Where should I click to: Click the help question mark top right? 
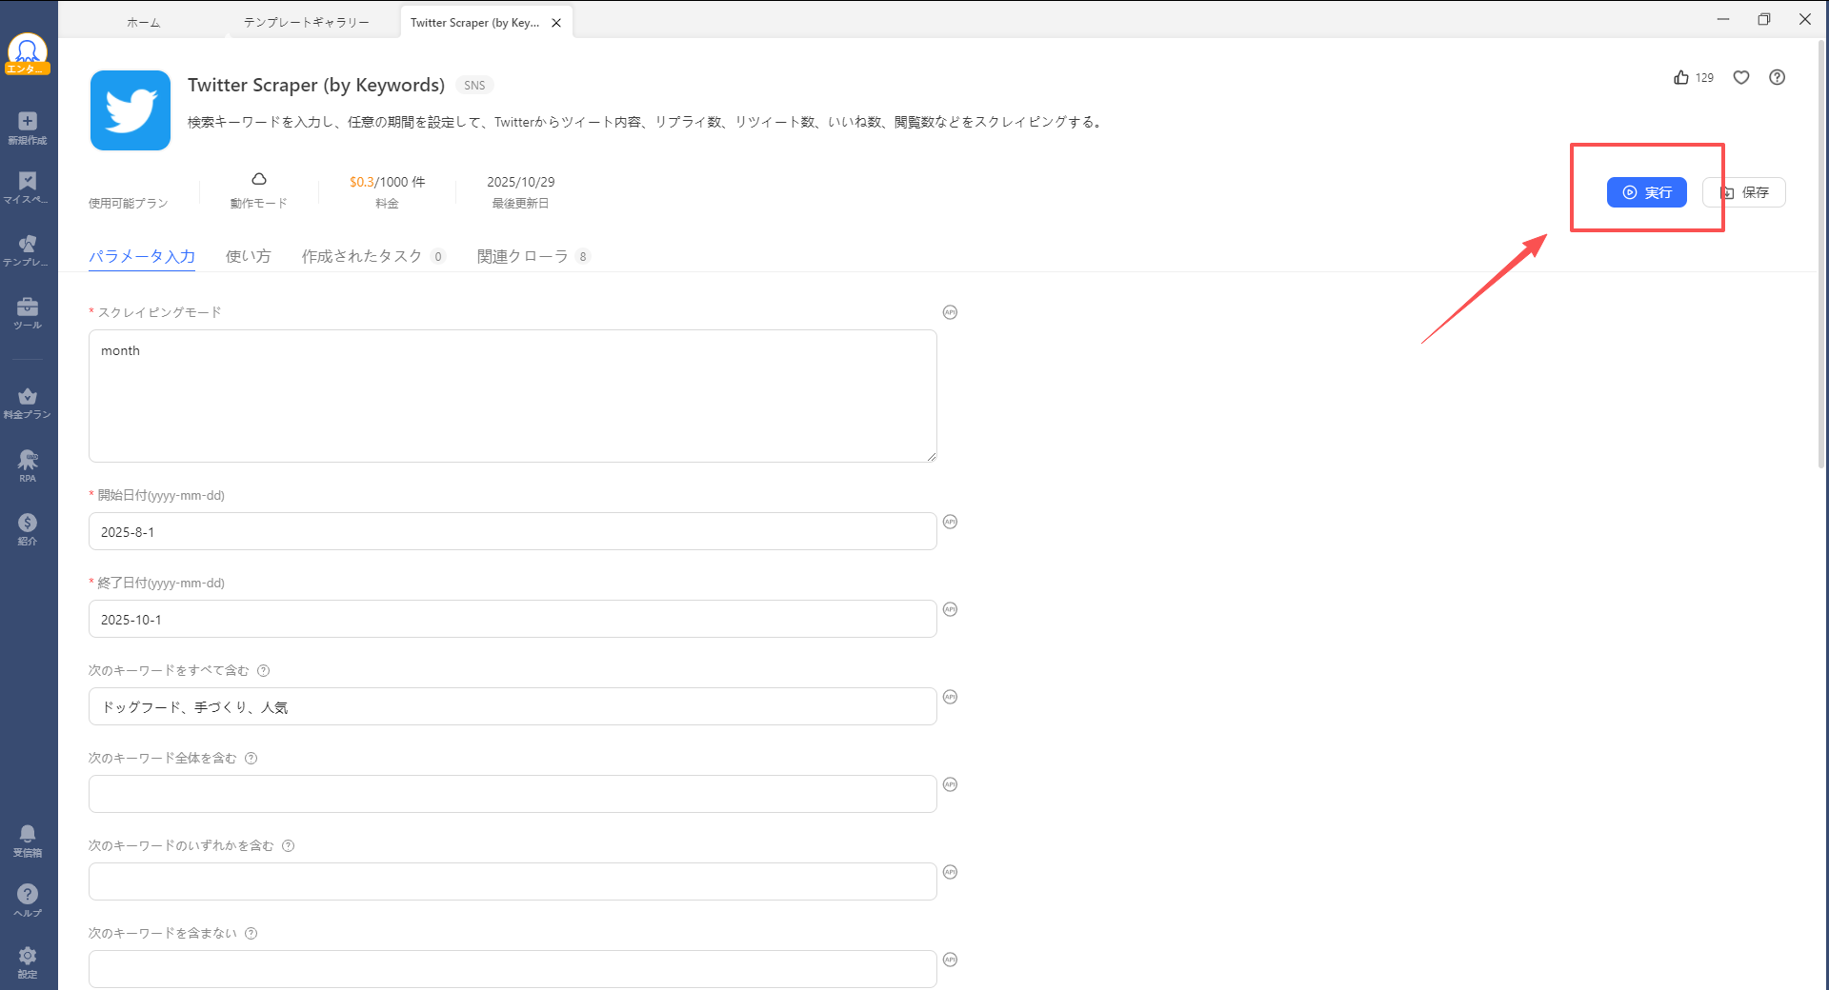pos(1778,78)
